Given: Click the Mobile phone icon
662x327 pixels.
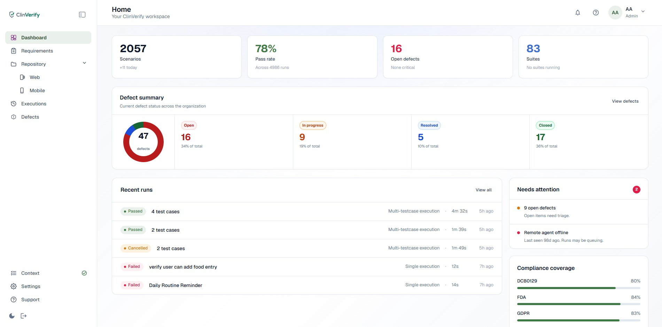Looking at the screenshot, I should 22,90.
